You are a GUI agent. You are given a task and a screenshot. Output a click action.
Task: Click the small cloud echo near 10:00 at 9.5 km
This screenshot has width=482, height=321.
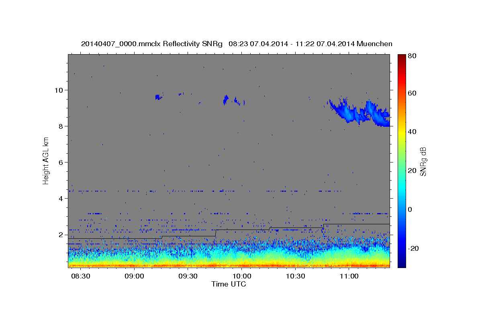[x=225, y=100]
